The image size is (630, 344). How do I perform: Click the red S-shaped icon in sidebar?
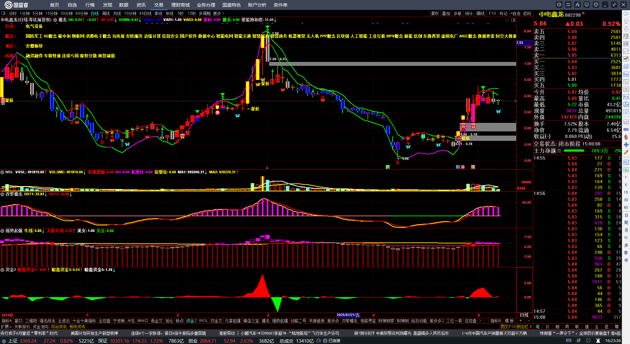pyautogui.click(x=626, y=137)
